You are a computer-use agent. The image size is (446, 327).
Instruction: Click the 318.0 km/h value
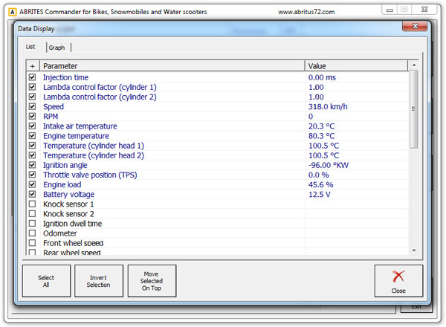click(x=328, y=106)
